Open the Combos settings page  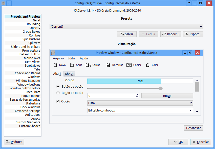[23, 35]
